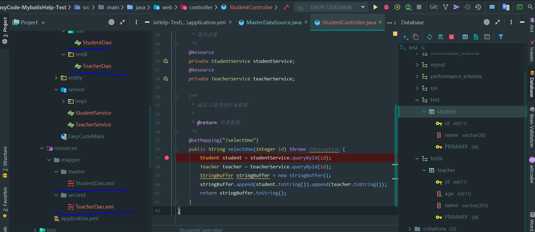535x232 pixels.
Task: Collapse all in the Project panel
Action: [x=122, y=22]
